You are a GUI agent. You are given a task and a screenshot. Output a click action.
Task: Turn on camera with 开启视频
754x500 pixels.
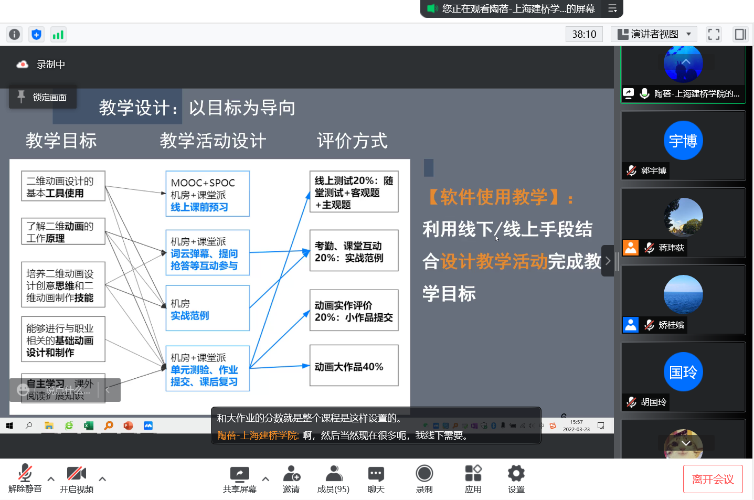click(76, 478)
